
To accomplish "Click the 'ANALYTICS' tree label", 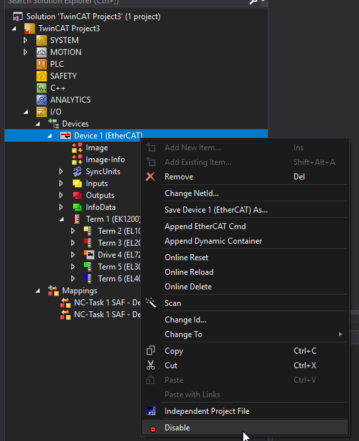I will 71,100.
